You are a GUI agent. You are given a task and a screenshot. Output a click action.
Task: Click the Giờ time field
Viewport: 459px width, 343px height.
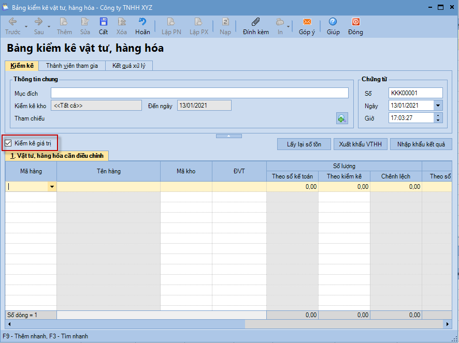point(411,118)
